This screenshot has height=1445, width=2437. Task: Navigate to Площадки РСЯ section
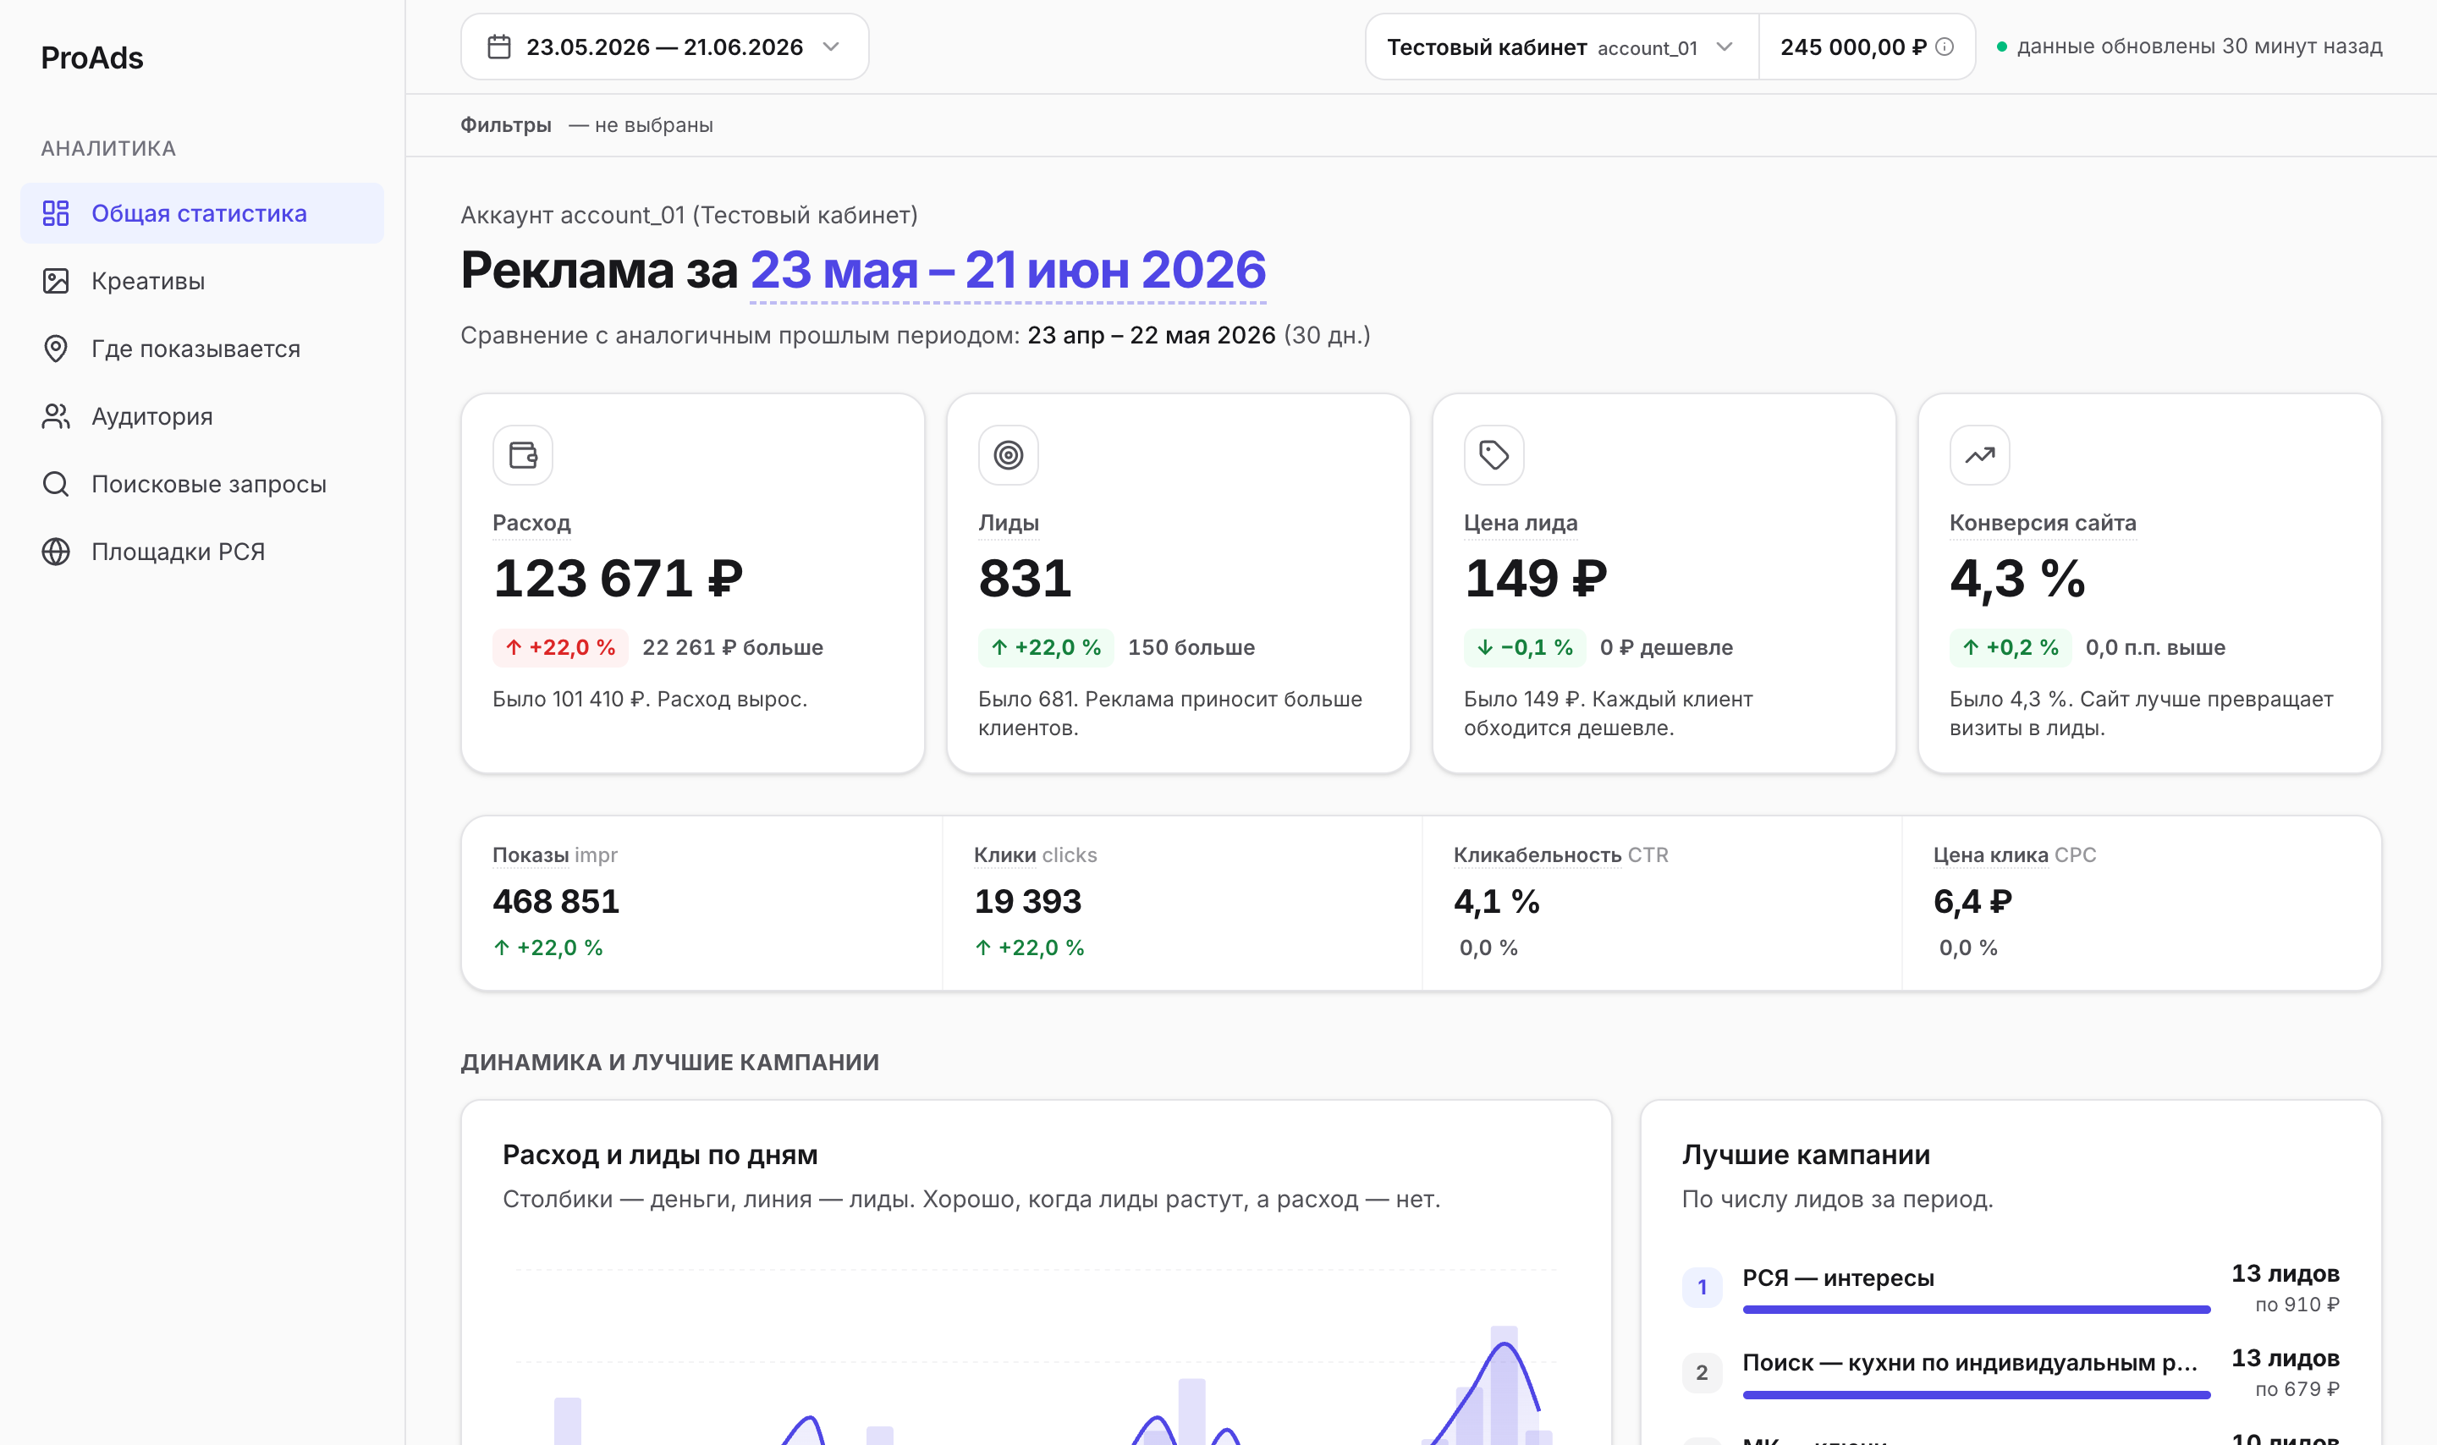coord(201,552)
